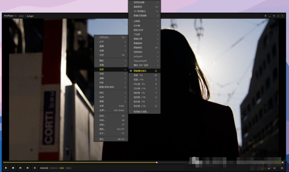Expand 分辨率 submenu

pos(144,21)
